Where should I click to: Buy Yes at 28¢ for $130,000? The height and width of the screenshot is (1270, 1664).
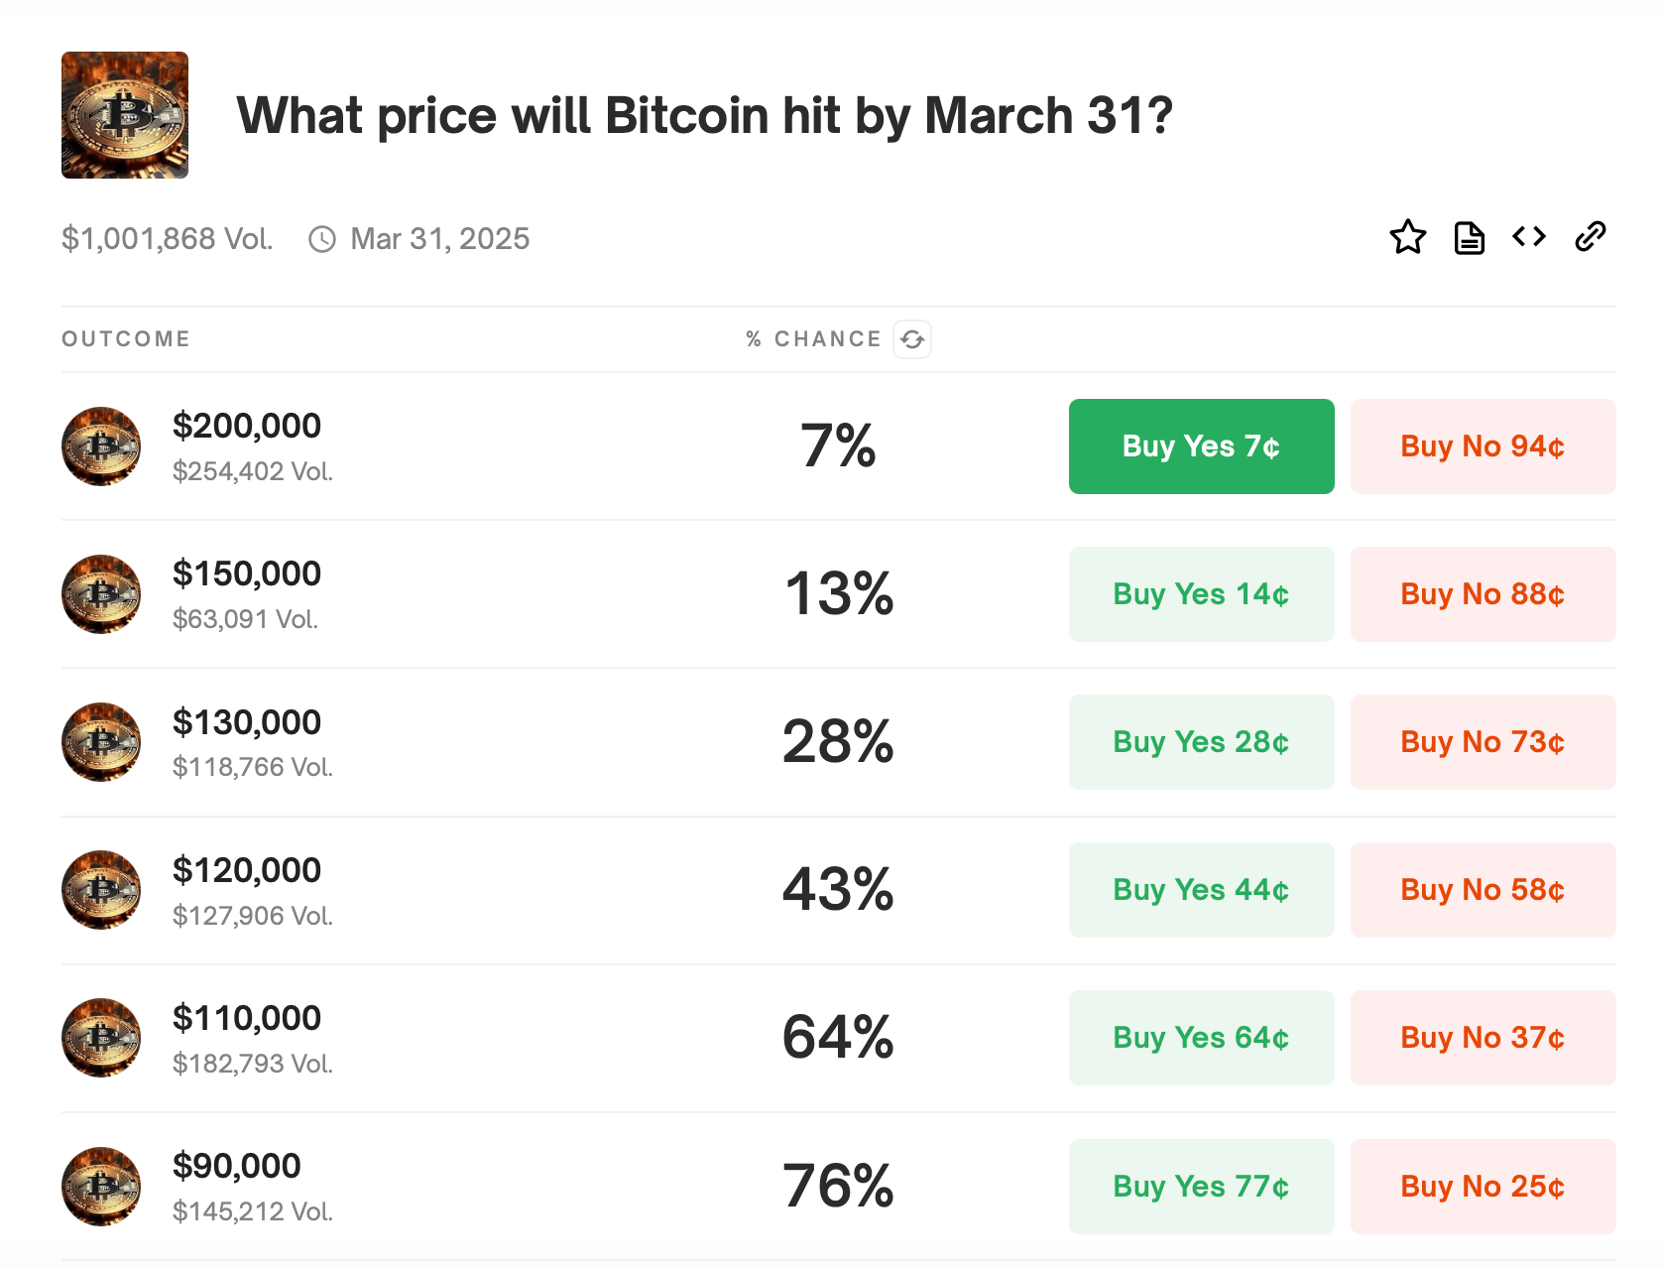coord(1201,742)
